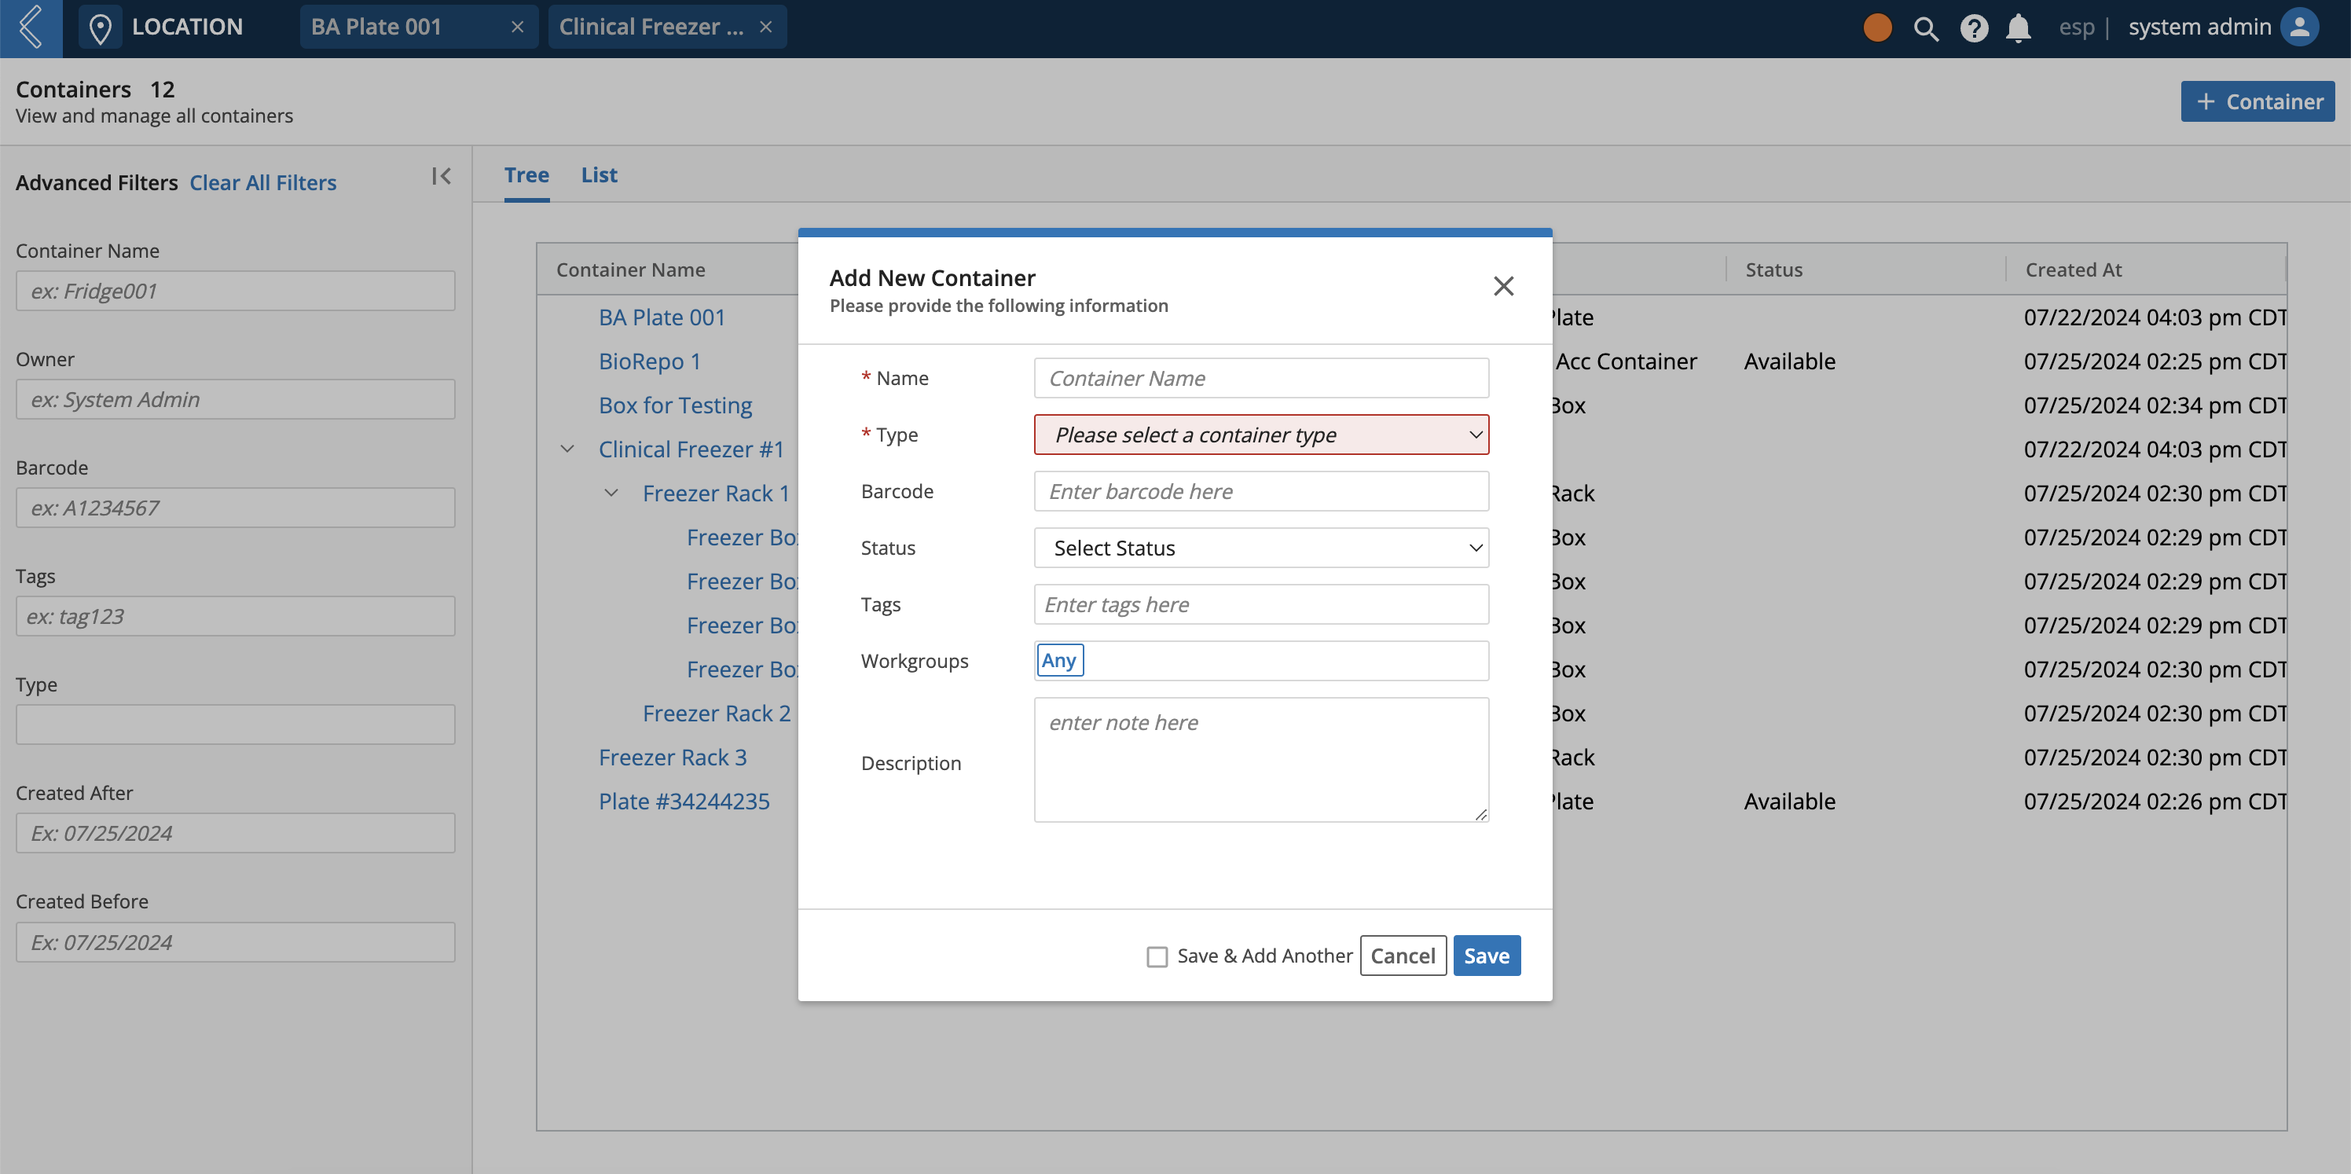Open the help question mark icon
The image size is (2351, 1174).
click(x=1973, y=28)
